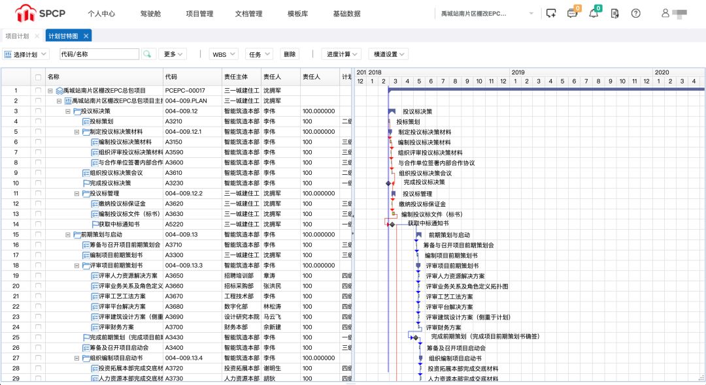The image size is (706, 385).
Task: Click task icon of 缴纳投议标保证金 row
Action: [95, 204]
